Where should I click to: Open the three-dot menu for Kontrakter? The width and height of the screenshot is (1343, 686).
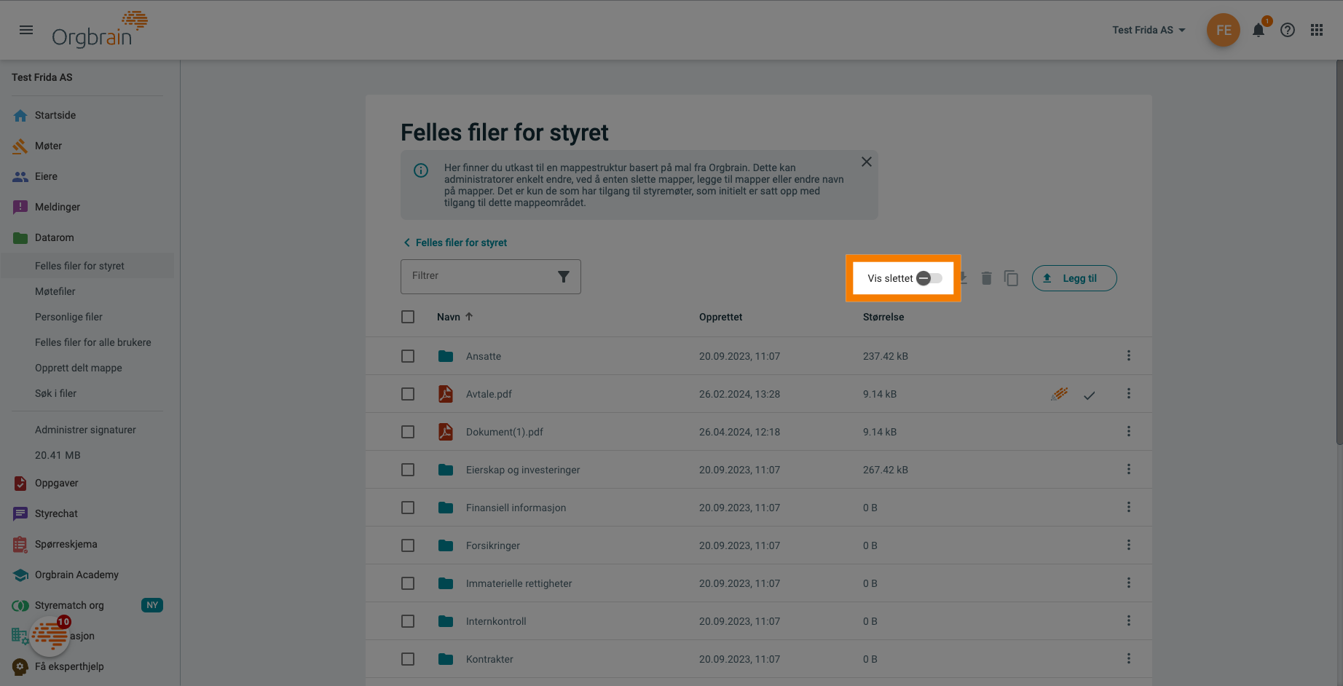pos(1129,658)
